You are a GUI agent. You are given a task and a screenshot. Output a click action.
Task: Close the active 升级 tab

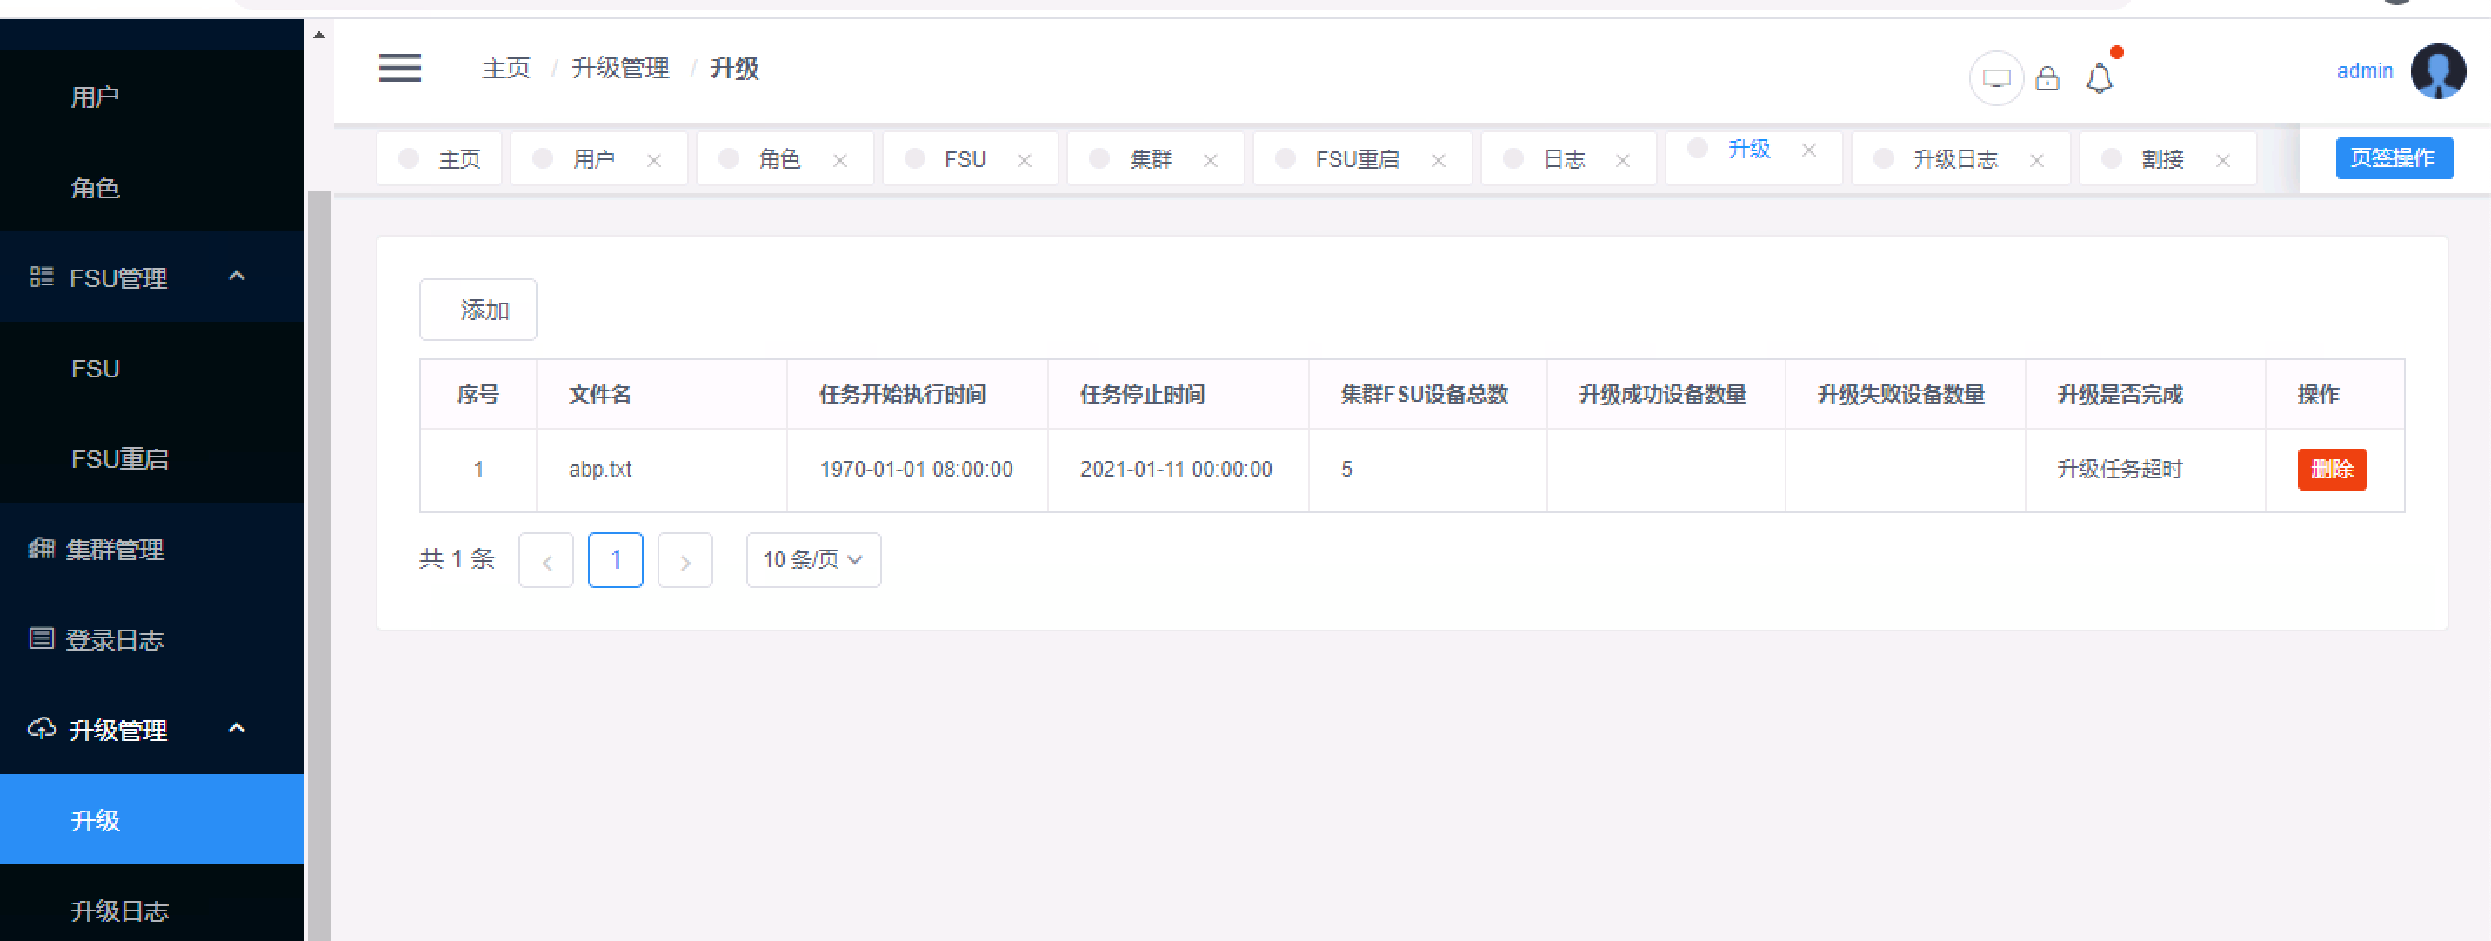tap(1808, 150)
